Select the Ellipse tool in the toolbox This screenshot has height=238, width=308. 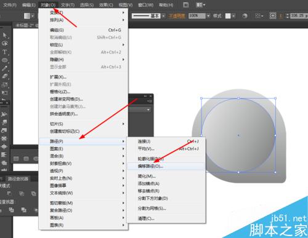[x=4, y=60]
